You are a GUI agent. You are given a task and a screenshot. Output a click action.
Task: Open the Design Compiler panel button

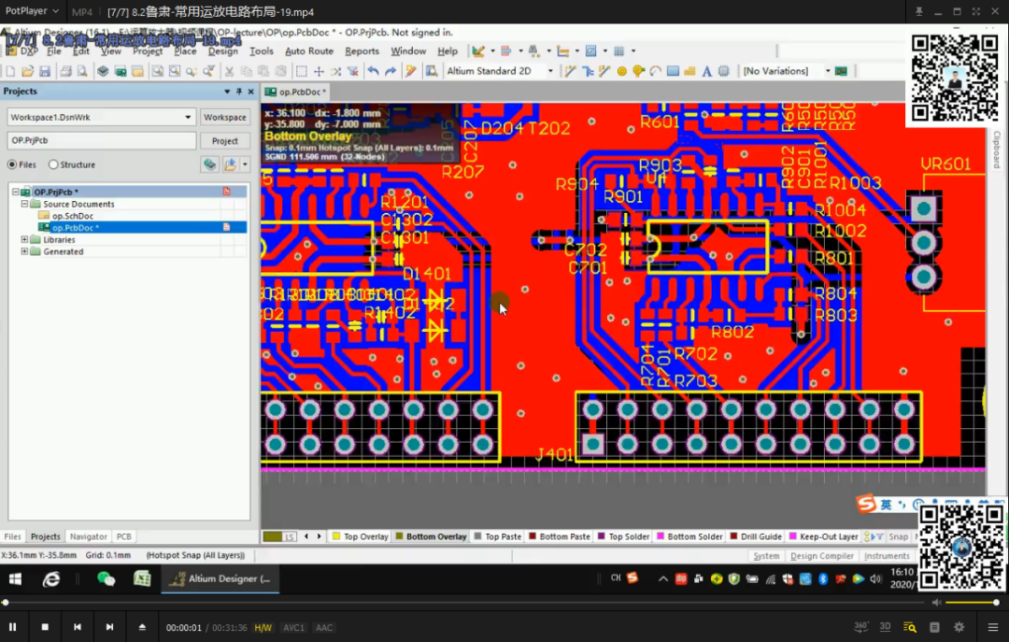tap(822, 556)
